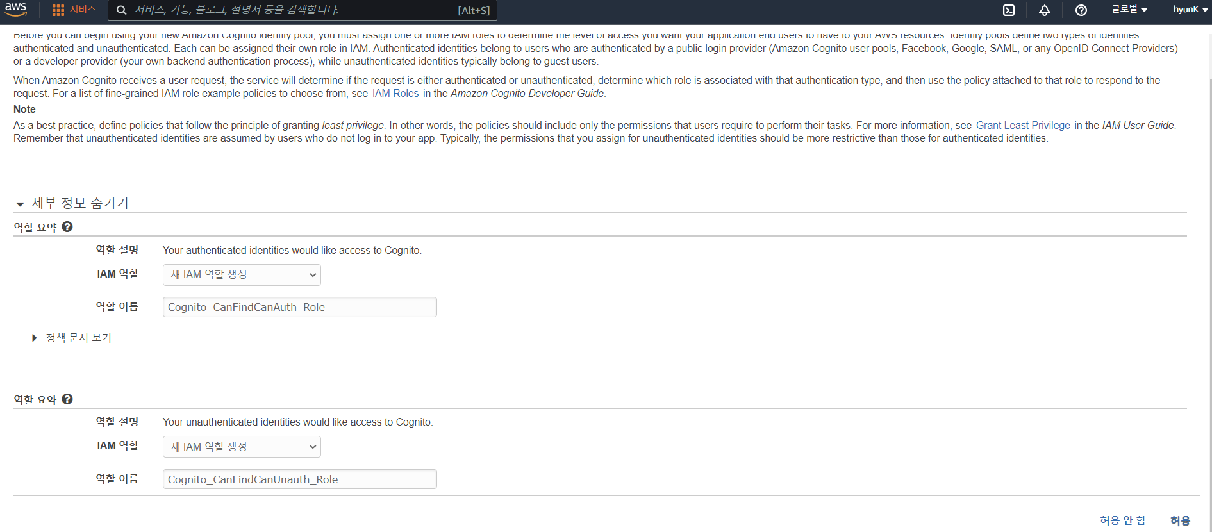1212x532 pixels.
Task: Open the CloudShell terminal icon
Action: [x=1009, y=10]
